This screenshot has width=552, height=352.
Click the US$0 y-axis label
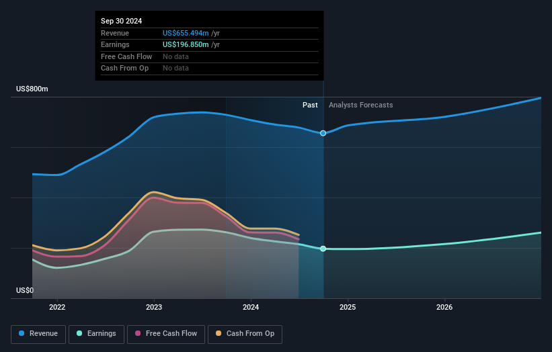pos(25,290)
